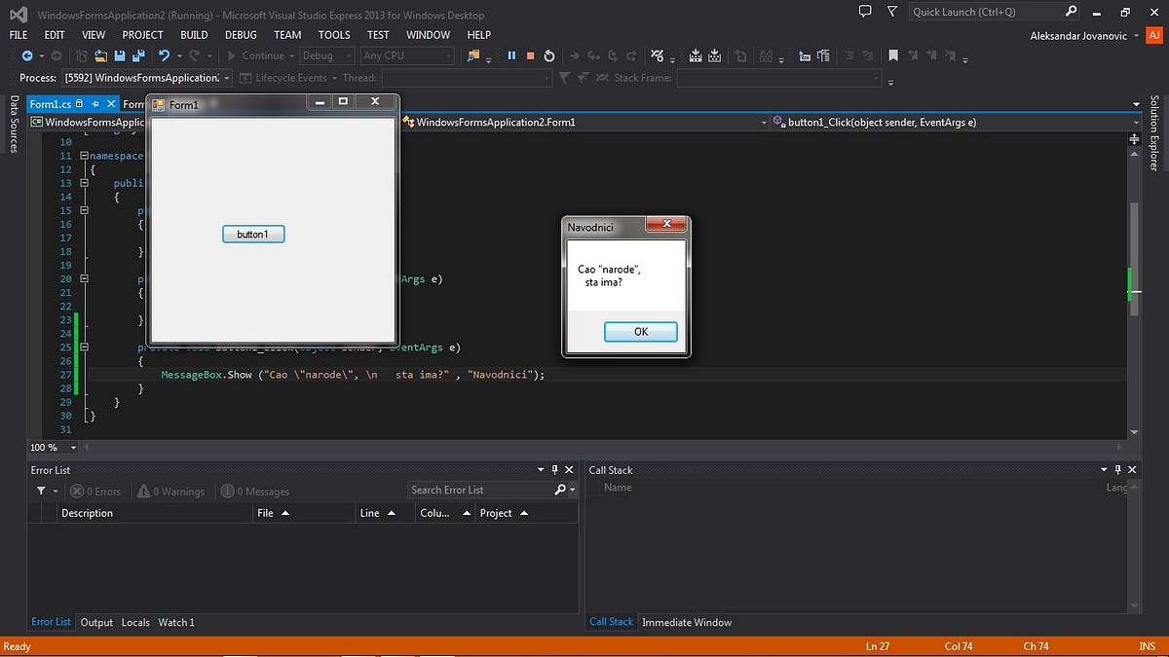1169x657 pixels.
Task: Restart the debug session icon
Action: 549,55
